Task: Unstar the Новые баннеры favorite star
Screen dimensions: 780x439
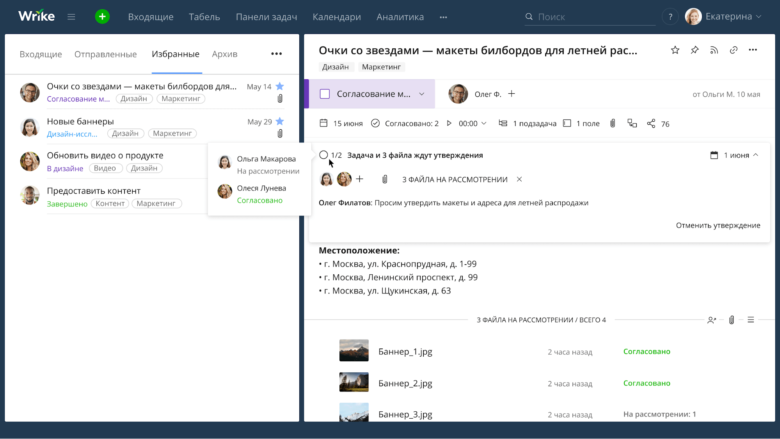Action: point(280,121)
